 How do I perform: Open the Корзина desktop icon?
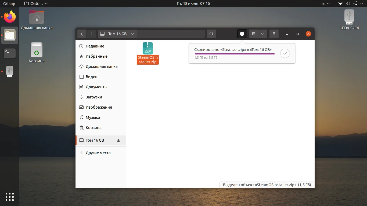[37, 53]
